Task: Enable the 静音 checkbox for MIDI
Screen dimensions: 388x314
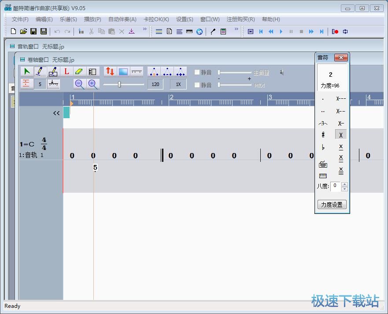Action: coord(197,85)
